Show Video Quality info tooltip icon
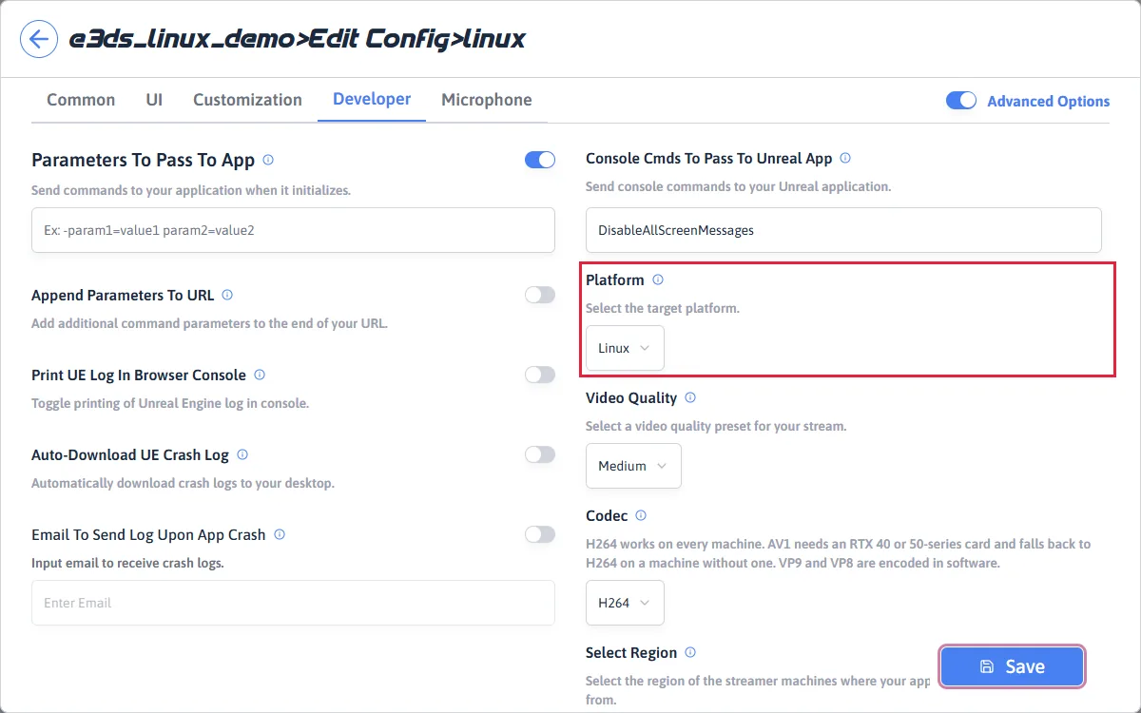Screen dimensions: 1141x713 pos(690,397)
